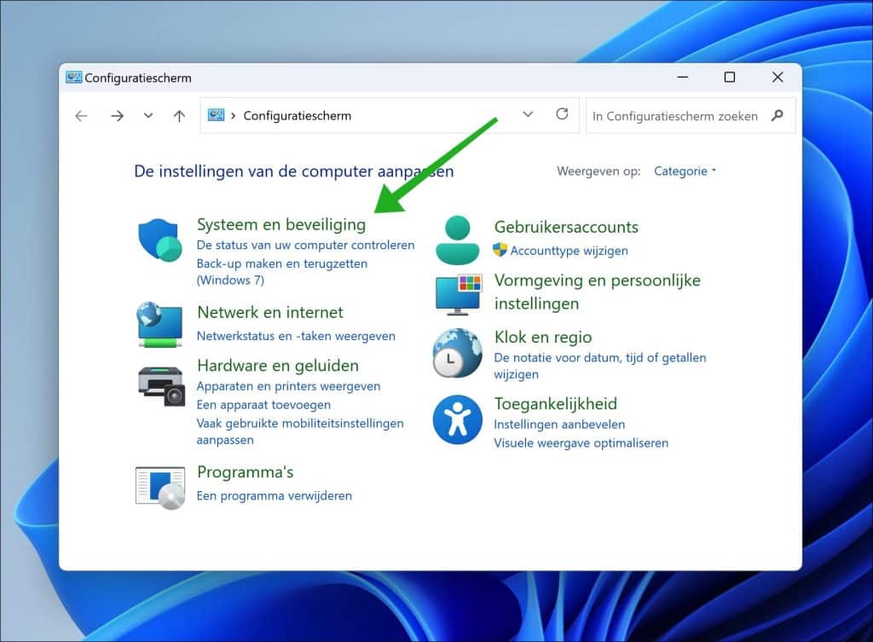This screenshot has height=642, width=873.
Task: Go forward with the right arrow button
Action: tap(117, 116)
